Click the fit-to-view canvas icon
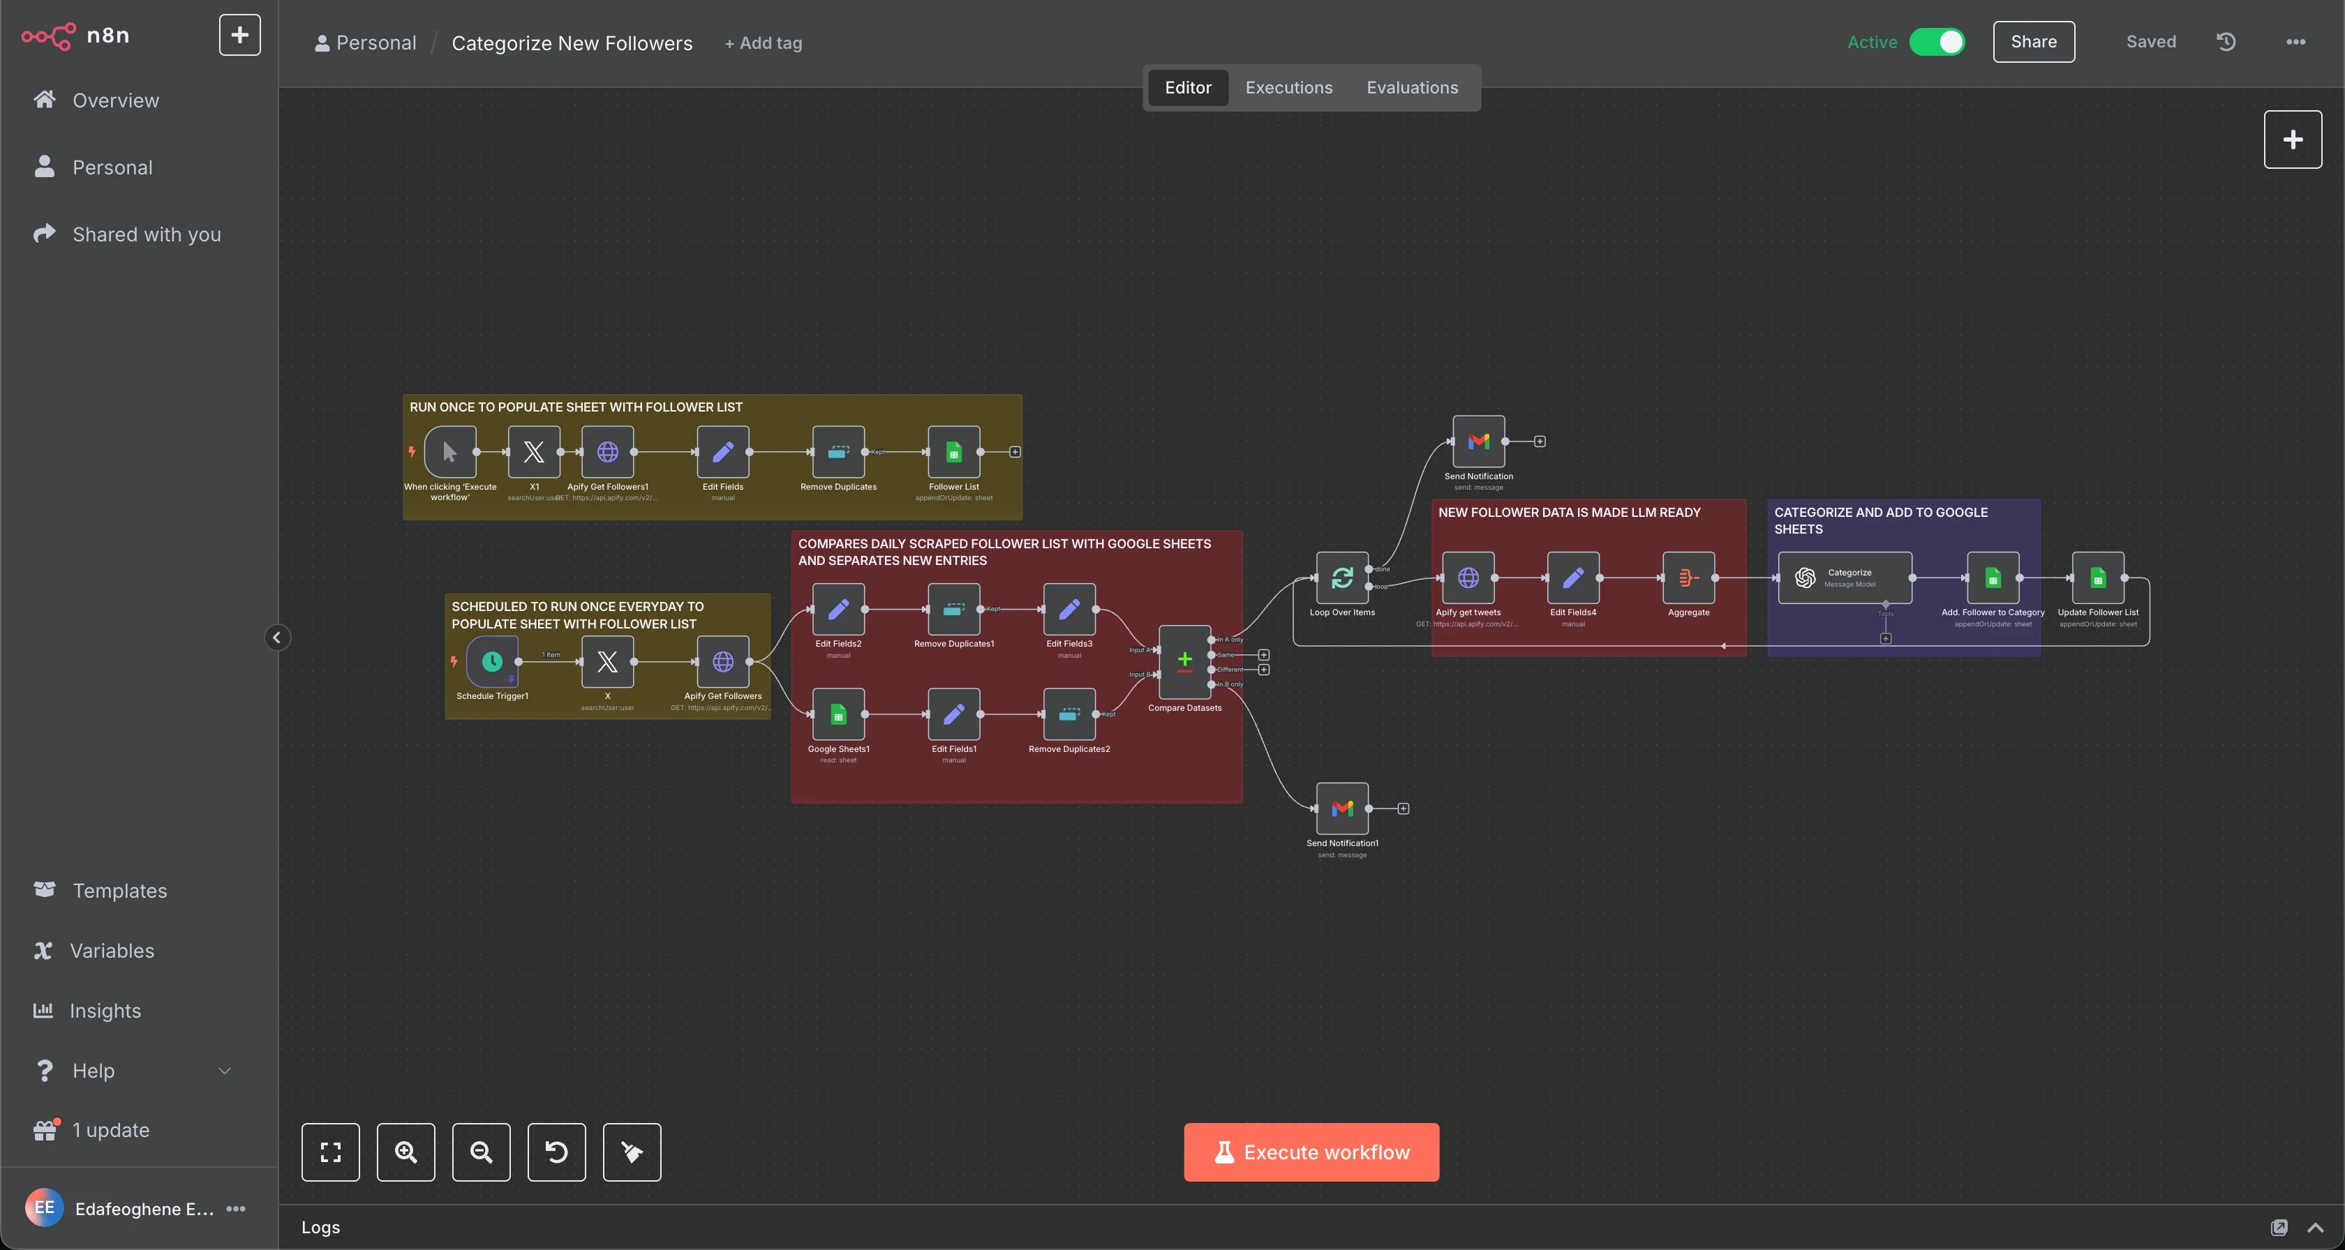 tap(330, 1152)
